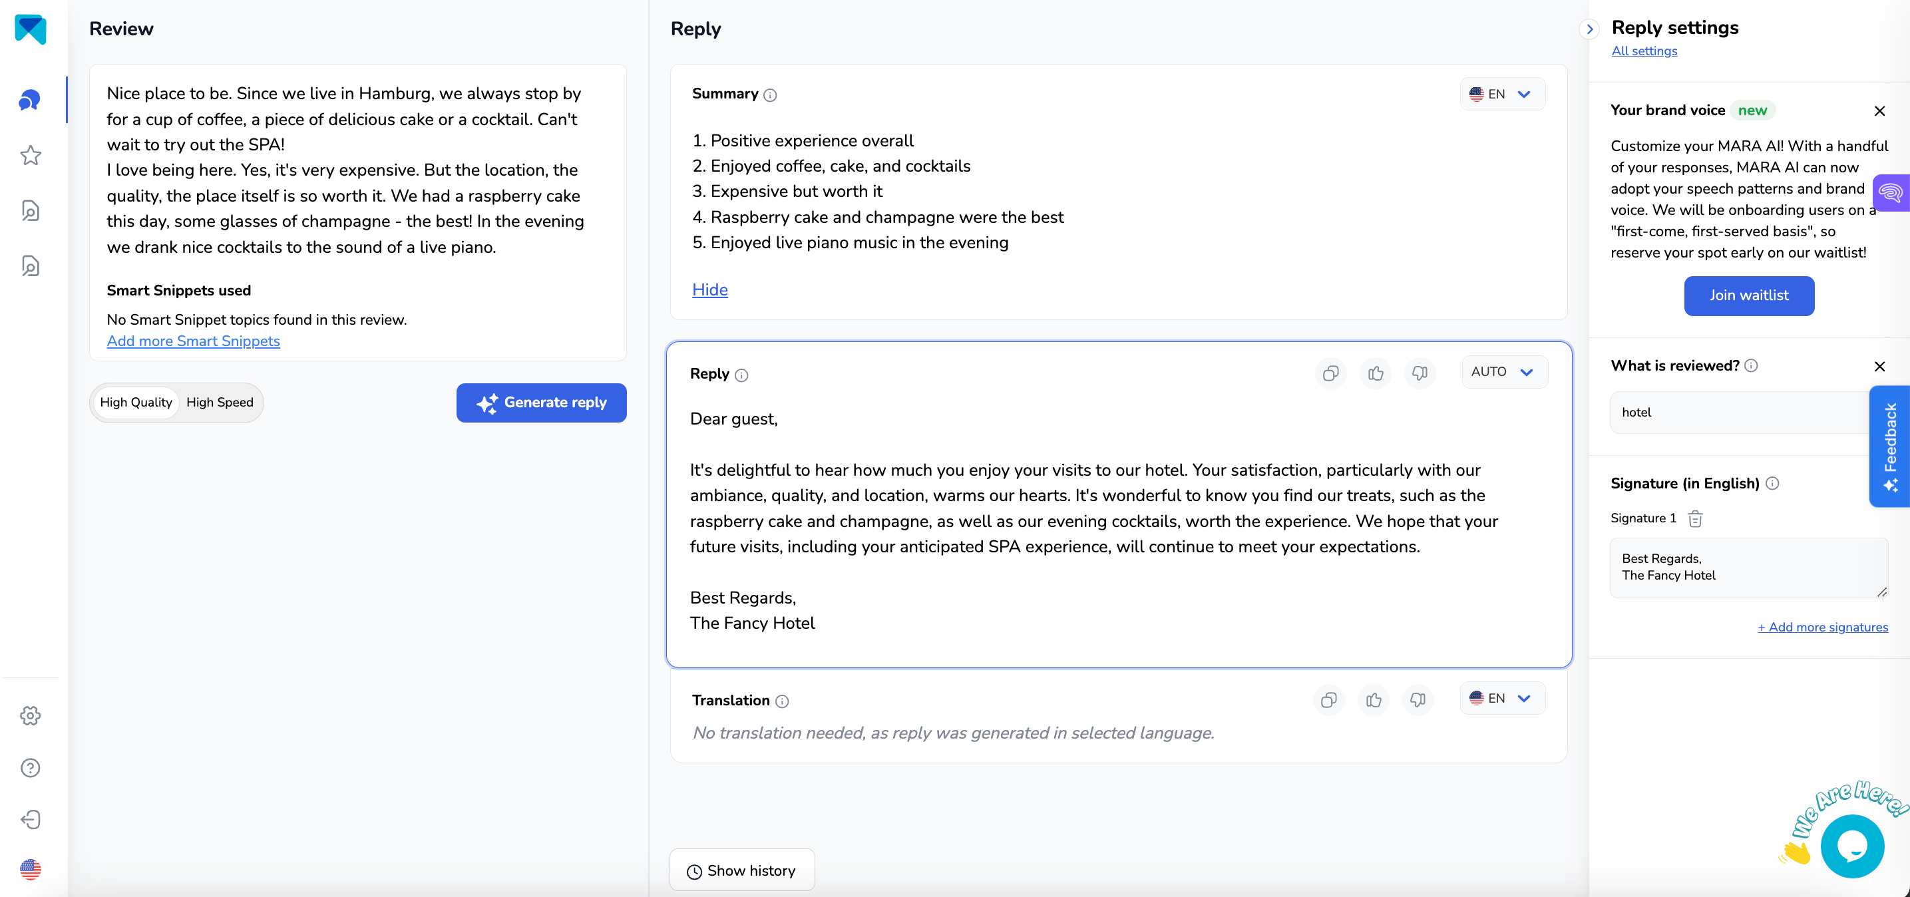
Task: Click the 'Signature 1' label
Action: click(x=1643, y=518)
